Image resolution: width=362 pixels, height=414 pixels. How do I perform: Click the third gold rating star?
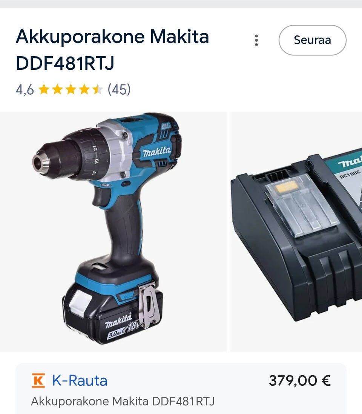click(71, 89)
